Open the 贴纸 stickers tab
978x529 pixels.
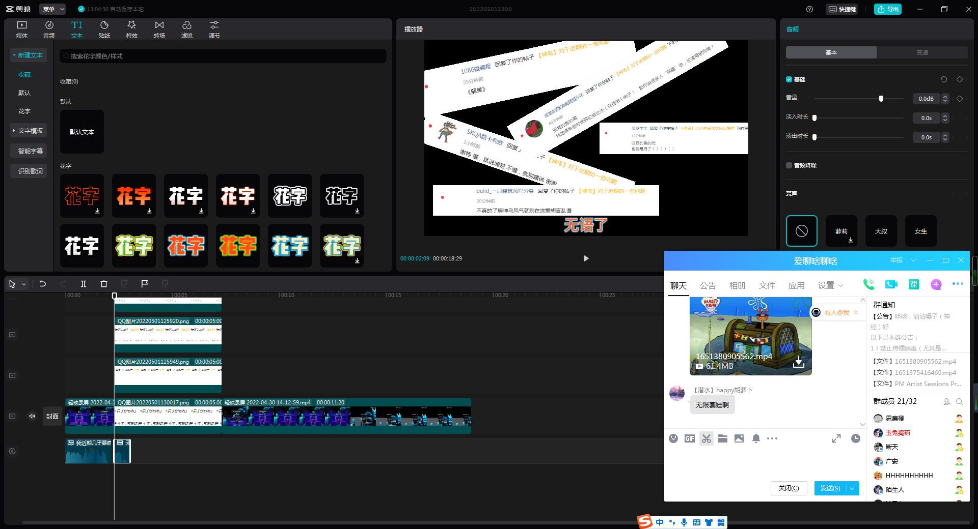(104, 30)
